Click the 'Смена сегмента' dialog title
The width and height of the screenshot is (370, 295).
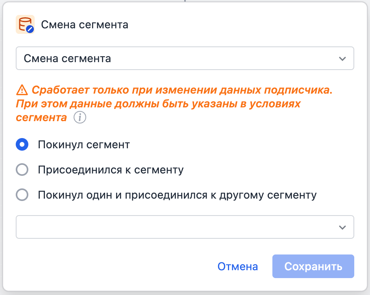(85, 24)
